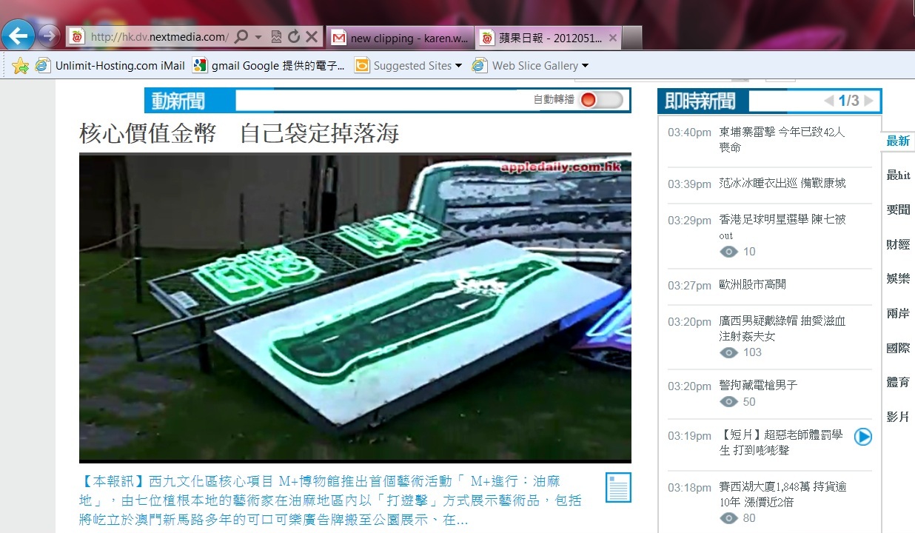Click the Favorites star icon
This screenshot has height=533, width=915.
(20, 66)
